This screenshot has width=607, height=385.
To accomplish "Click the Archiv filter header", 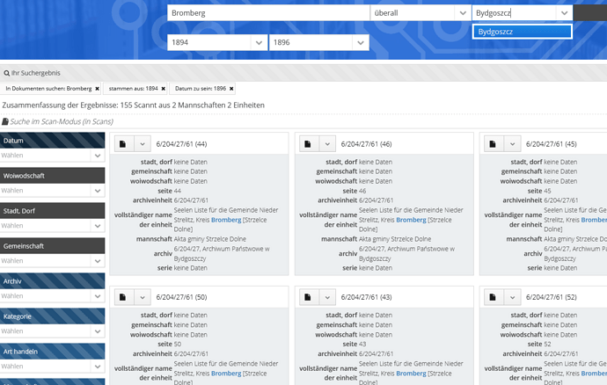I will pos(52,281).
